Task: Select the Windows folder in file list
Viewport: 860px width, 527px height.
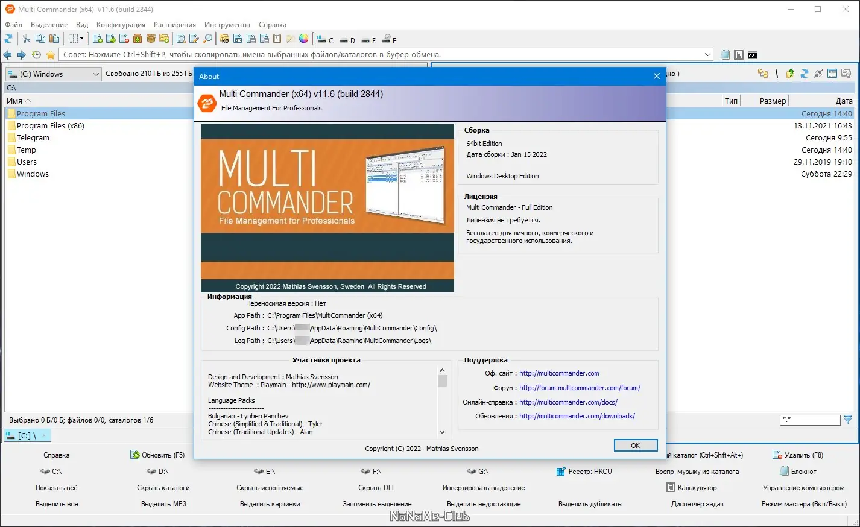Action: 33,174
